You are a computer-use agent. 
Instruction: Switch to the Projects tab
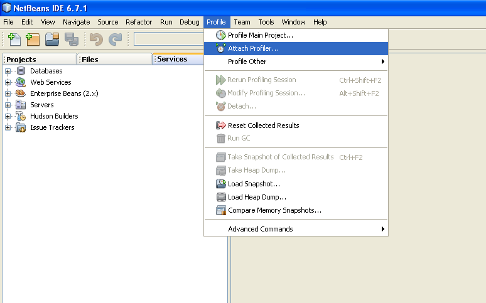40,59
